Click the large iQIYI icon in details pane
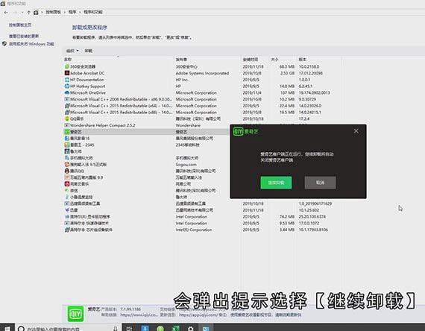425x331 pixels. [75, 314]
